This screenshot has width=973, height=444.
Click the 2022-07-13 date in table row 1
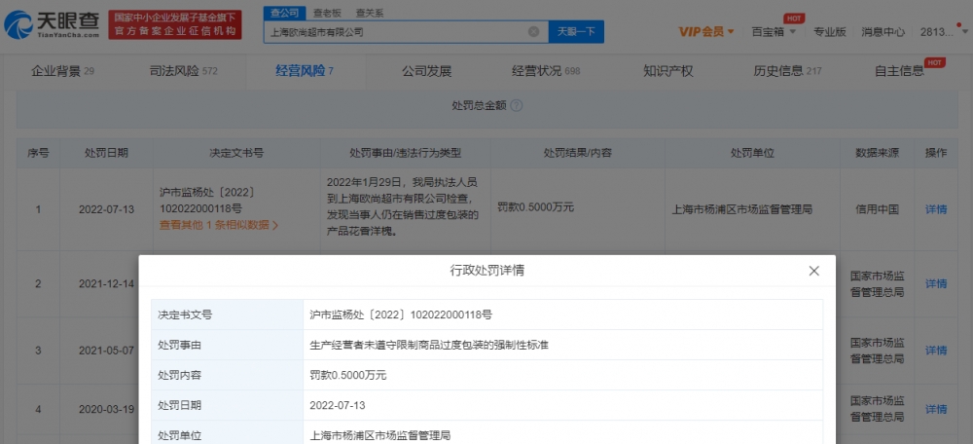[106, 209]
